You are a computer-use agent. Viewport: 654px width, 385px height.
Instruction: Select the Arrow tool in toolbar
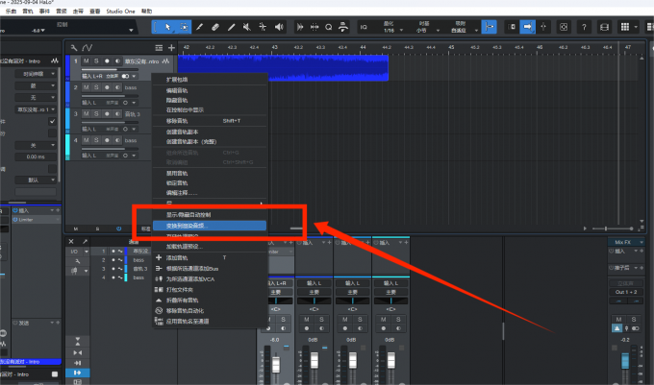click(167, 28)
